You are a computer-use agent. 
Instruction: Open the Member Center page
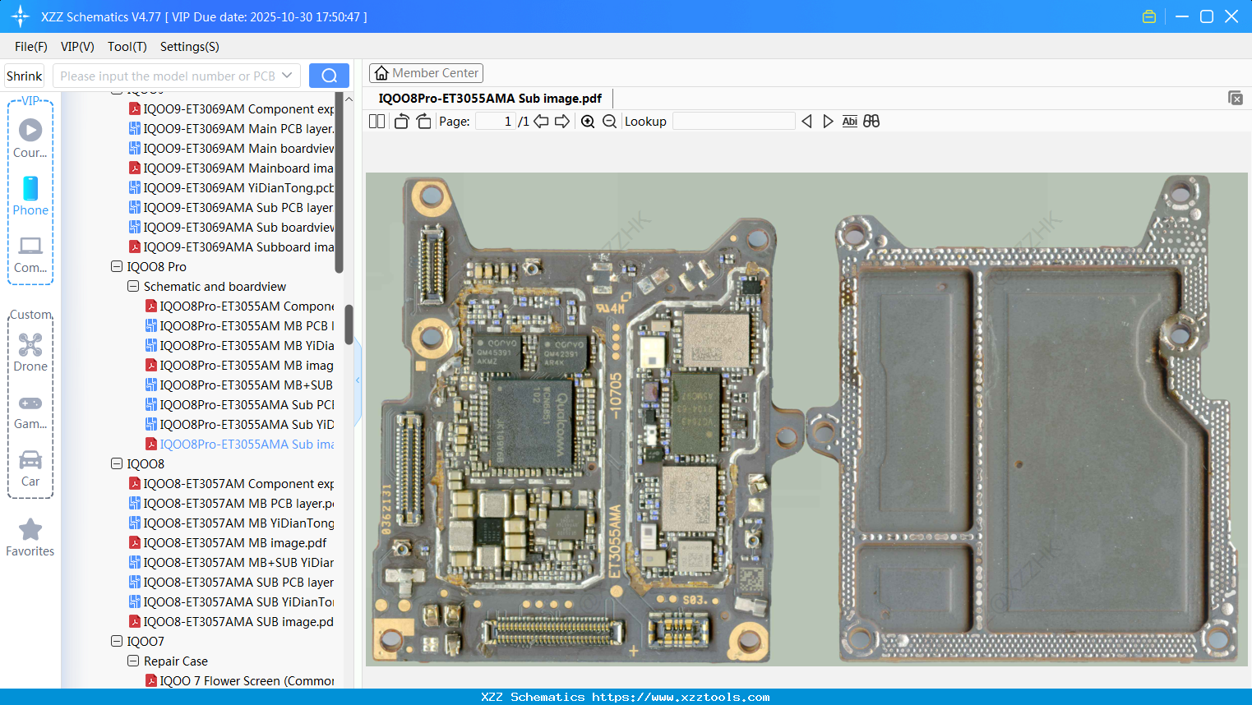[426, 72]
